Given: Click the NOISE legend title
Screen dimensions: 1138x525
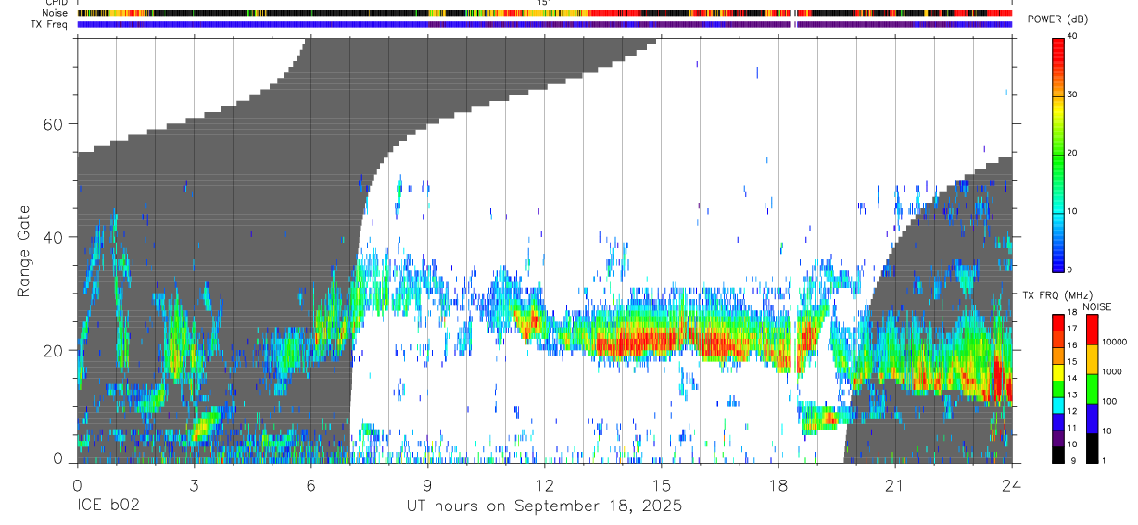Looking at the screenshot, I should [x=1097, y=306].
